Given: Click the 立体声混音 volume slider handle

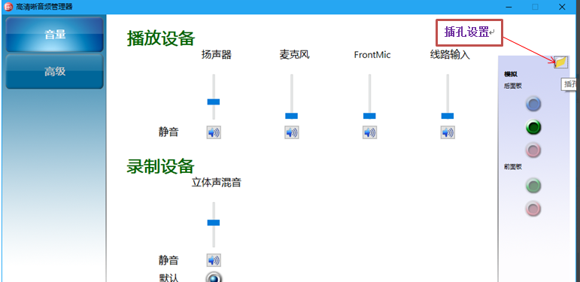Looking at the screenshot, I should 214,223.
